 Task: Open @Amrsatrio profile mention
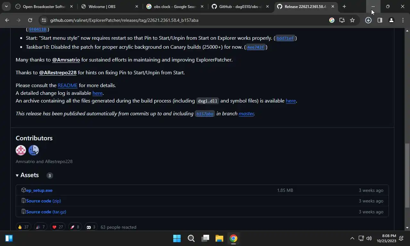66,60
